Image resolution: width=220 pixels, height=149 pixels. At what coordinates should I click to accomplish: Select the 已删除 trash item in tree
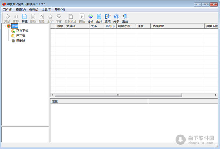(21, 41)
